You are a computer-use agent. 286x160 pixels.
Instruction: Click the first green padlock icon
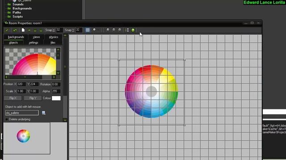point(35,30)
